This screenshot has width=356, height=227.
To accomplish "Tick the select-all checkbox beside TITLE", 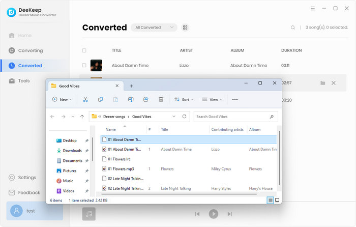I will [x=84, y=50].
